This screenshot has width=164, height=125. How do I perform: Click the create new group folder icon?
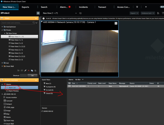pyautogui.click(x=18, y=71)
